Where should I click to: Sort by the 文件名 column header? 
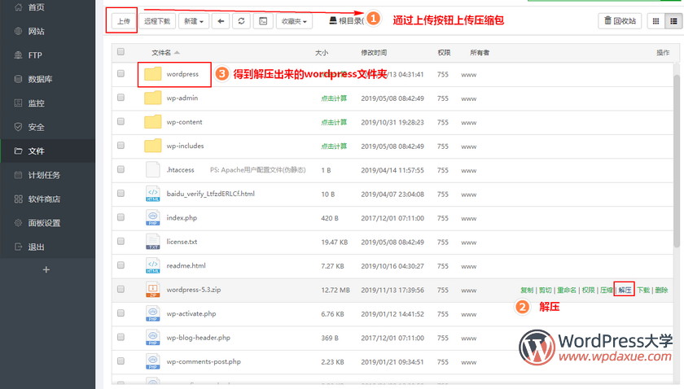165,52
